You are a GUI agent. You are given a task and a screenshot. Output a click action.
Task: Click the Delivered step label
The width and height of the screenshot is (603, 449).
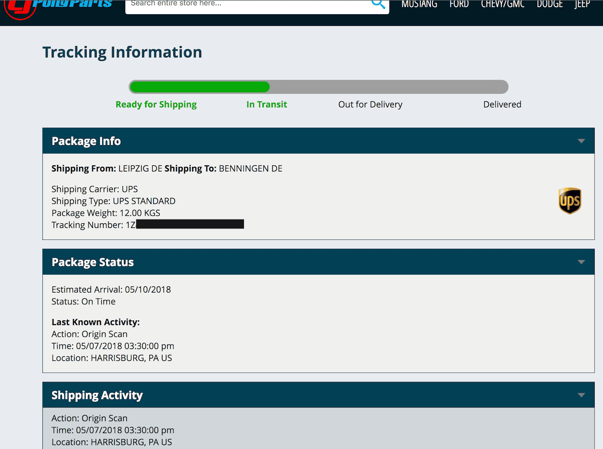coord(502,105)
